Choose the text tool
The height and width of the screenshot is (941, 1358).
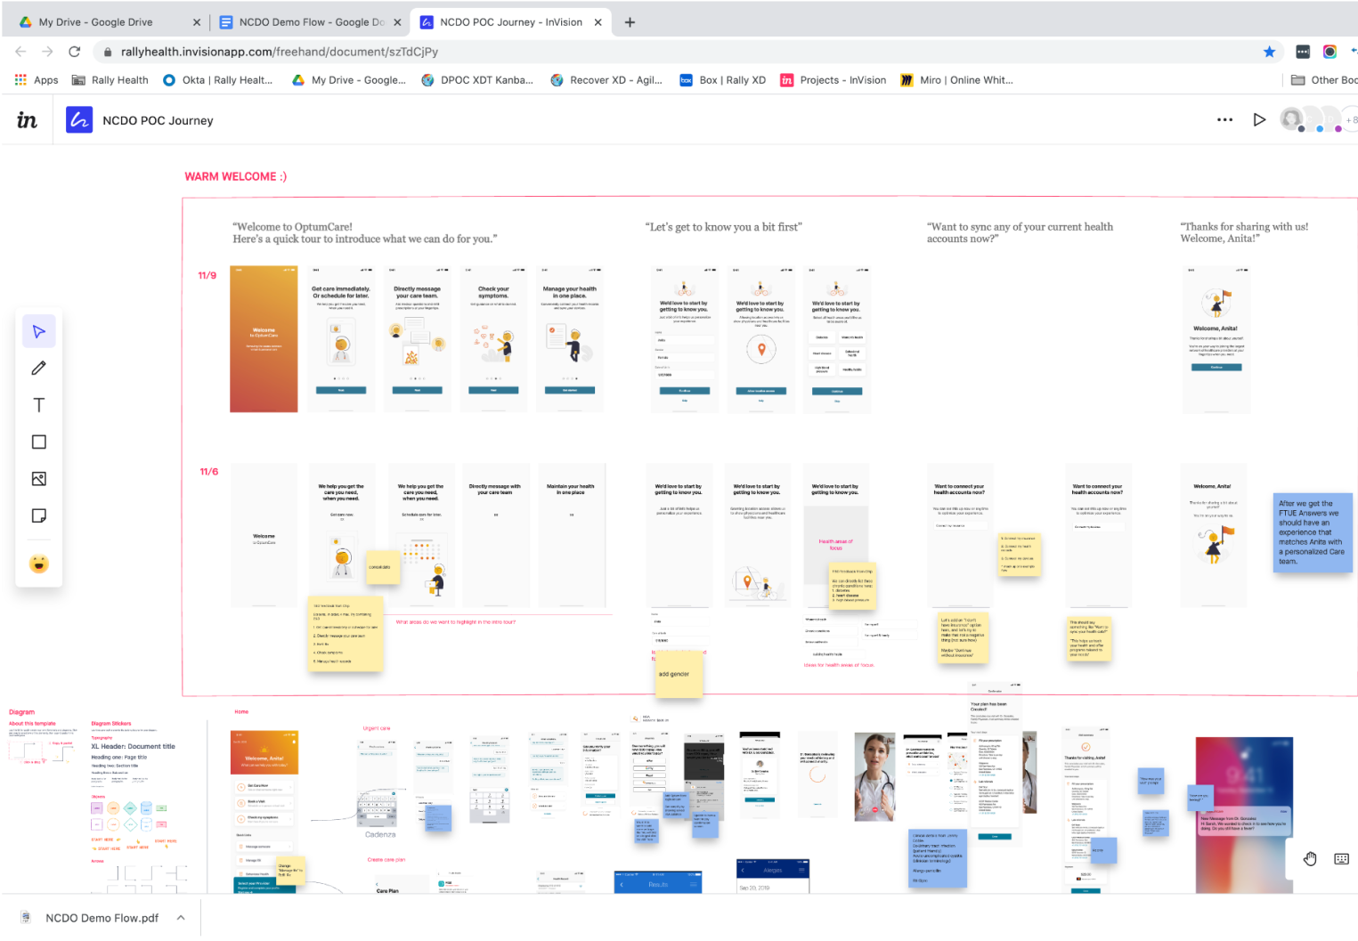pos(39,405)
